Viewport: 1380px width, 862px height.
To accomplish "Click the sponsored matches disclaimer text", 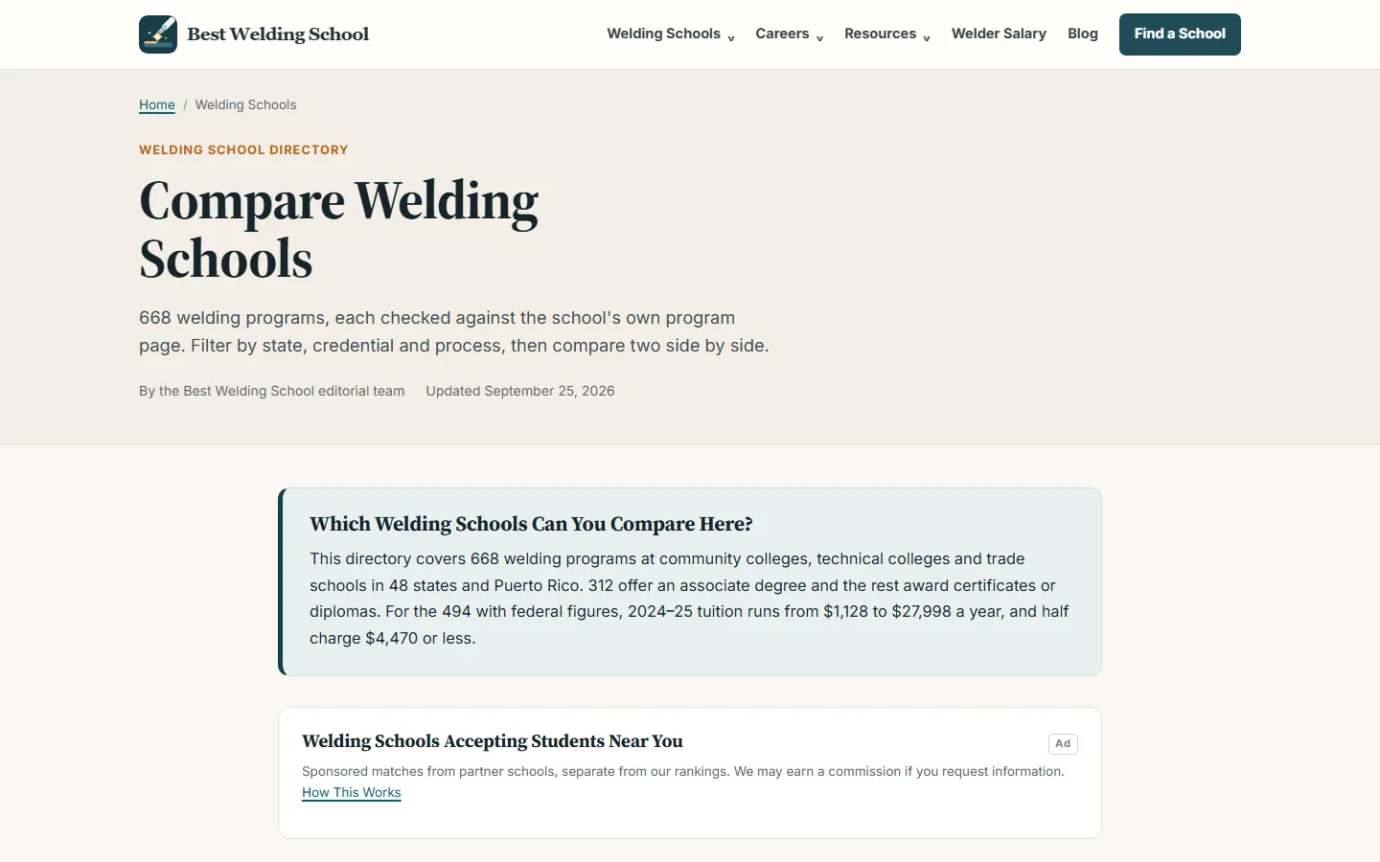I will [683, 772].
